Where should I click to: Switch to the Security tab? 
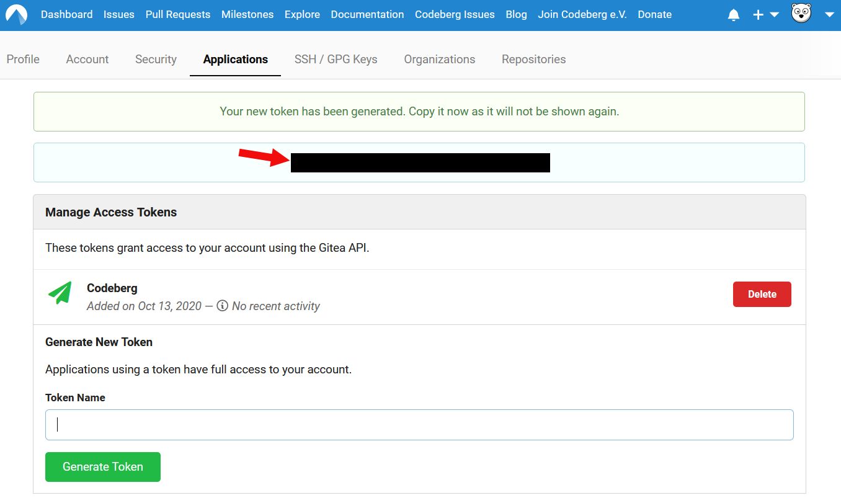click(156, 60)
